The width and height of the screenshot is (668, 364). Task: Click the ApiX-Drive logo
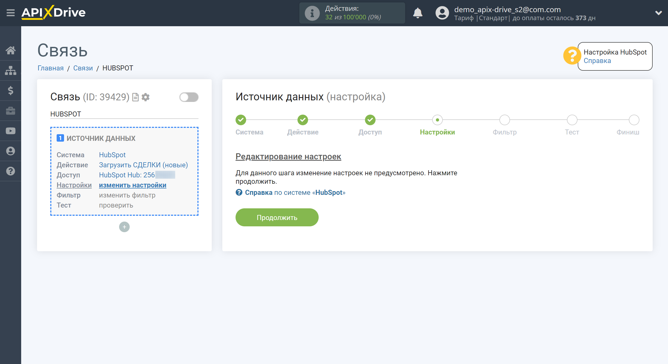click(x=53, y=12)
